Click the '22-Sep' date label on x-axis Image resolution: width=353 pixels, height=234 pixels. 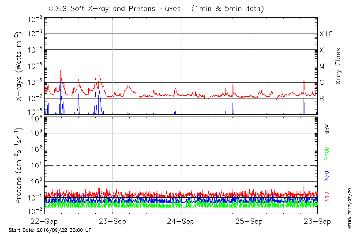(x=45, y=221)
